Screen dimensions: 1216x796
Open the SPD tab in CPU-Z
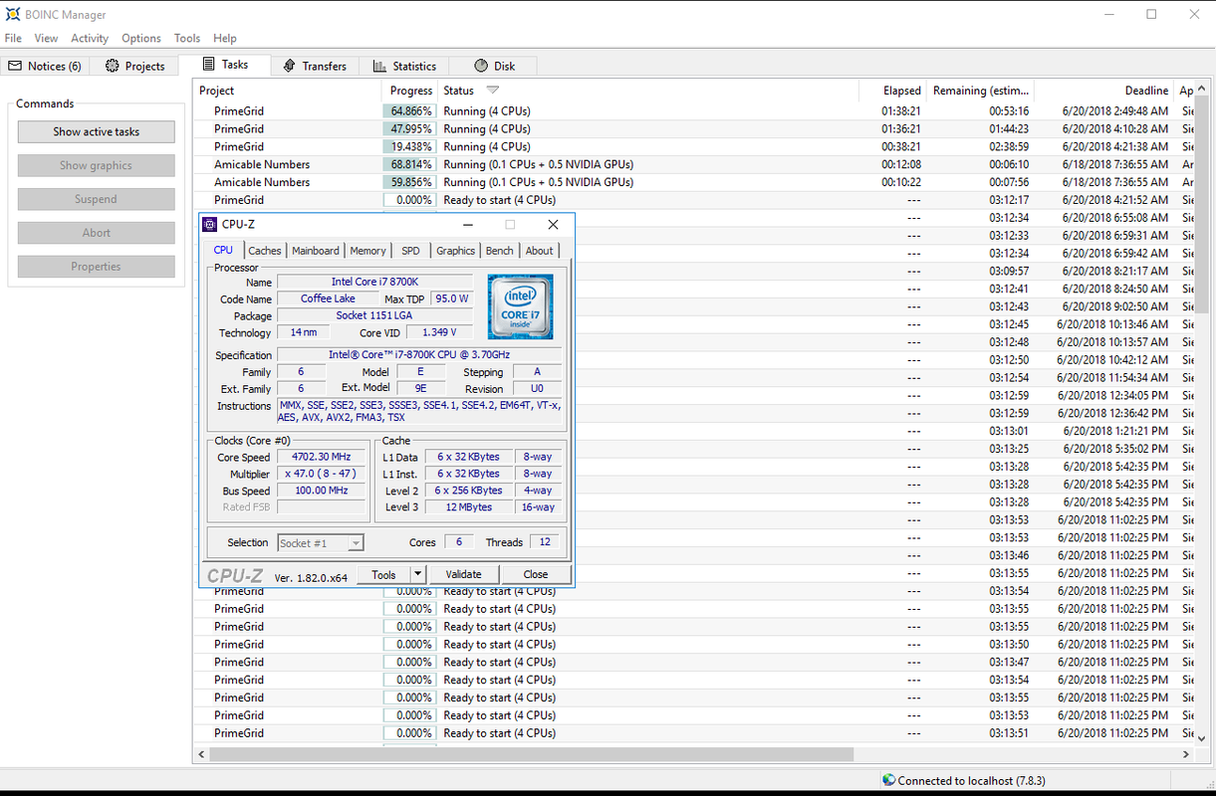(x=410, y=251)
